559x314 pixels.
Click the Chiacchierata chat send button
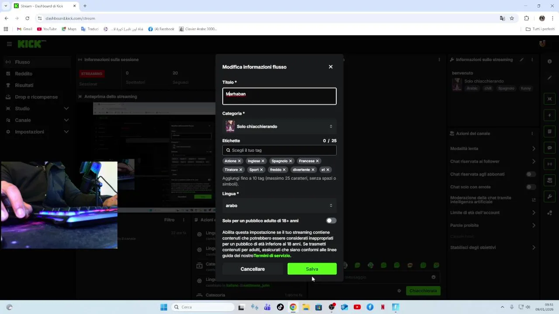[x=423, y=290]
